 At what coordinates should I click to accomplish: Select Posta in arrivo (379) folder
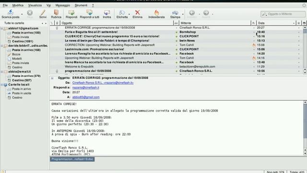pyautogui.click(x=26, y=76)
